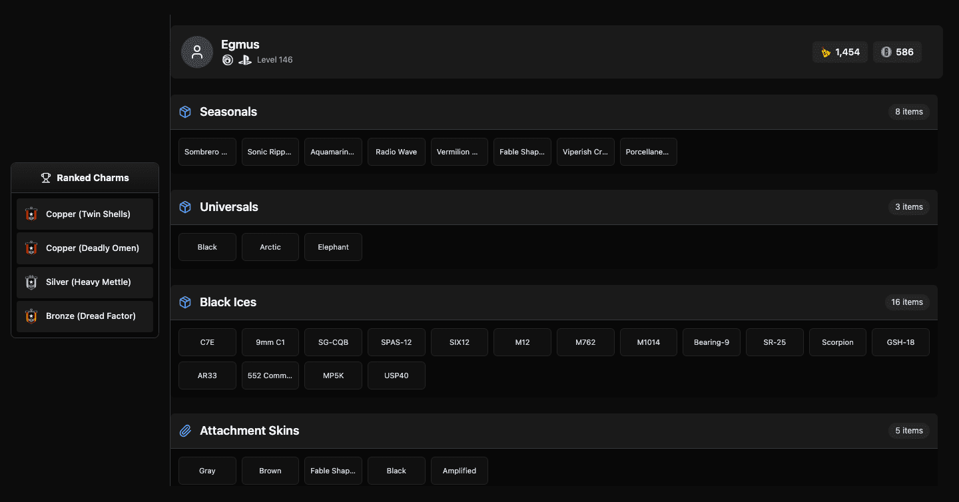Click the trophy icon in Ranked Charms header
Screen dimensions: 959x502
(x=46, y=177)
